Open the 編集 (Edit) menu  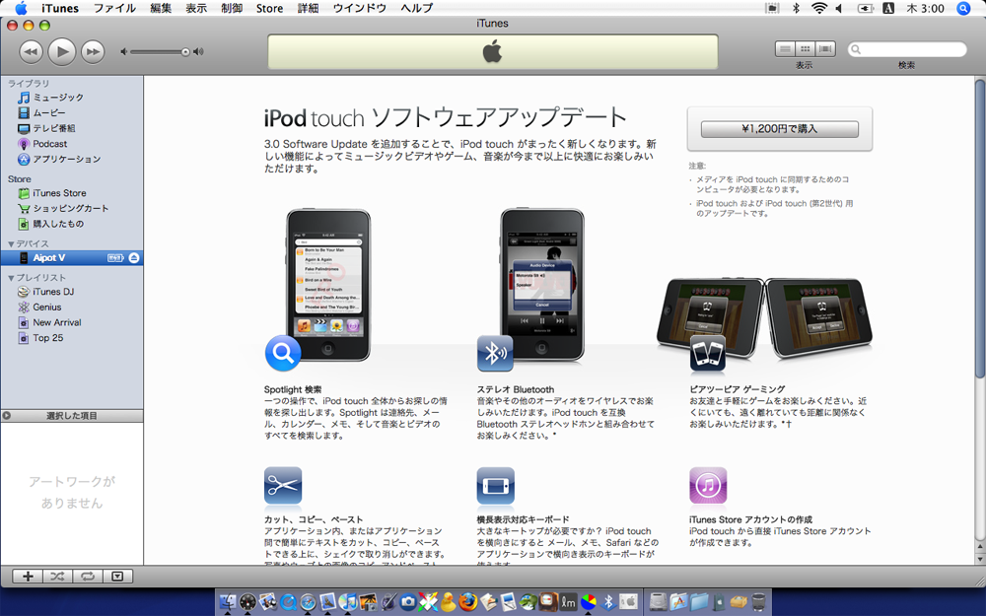161,8
